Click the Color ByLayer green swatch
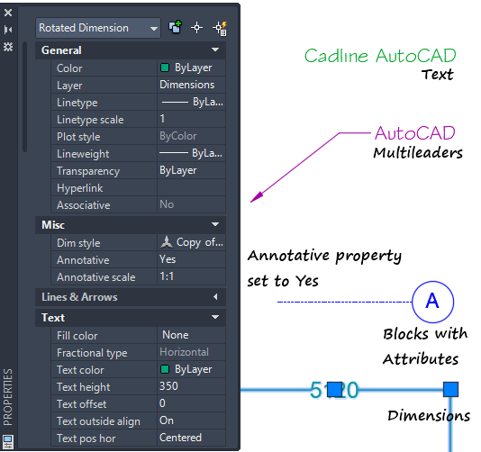The image size is (481, 452). point(165,68)
